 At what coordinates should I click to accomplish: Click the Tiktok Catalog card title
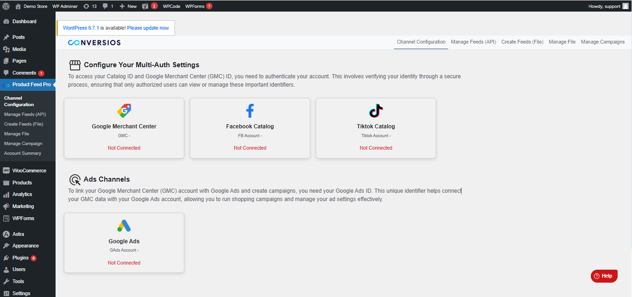pos(376,126)
